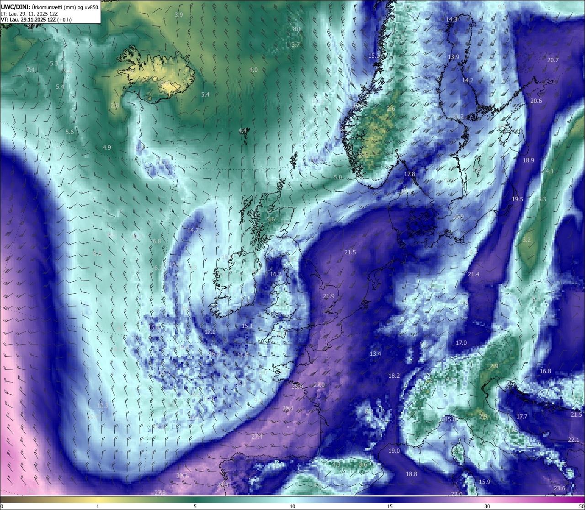585x510 pixels.
Task: Click the 19.0 value on the map
Action: [x=394, y=451]
